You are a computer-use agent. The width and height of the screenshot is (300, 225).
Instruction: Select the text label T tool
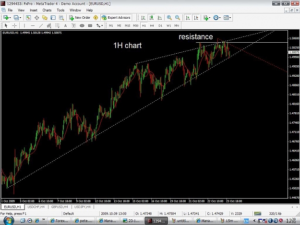click(73, 25)
